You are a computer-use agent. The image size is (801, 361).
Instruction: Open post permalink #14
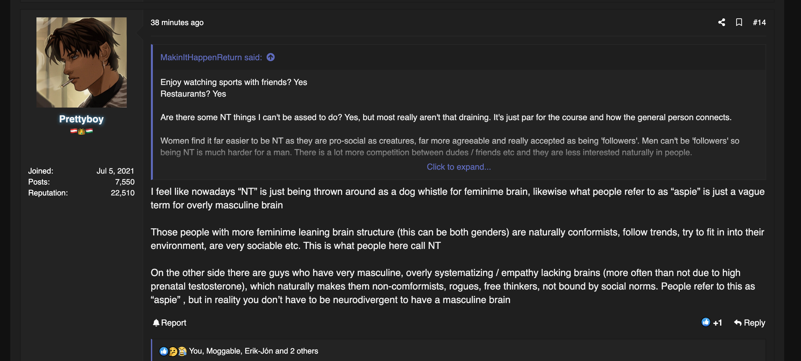759,22
